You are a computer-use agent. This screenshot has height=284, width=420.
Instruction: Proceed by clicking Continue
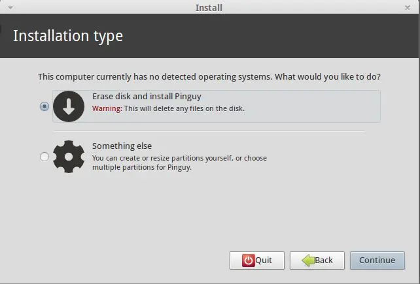pyautogui.click(x=377, y=260)
